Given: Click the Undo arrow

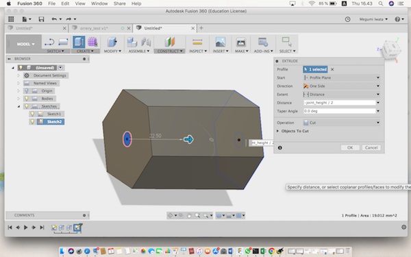Looking at the screenshot, I should click(54, 19).
